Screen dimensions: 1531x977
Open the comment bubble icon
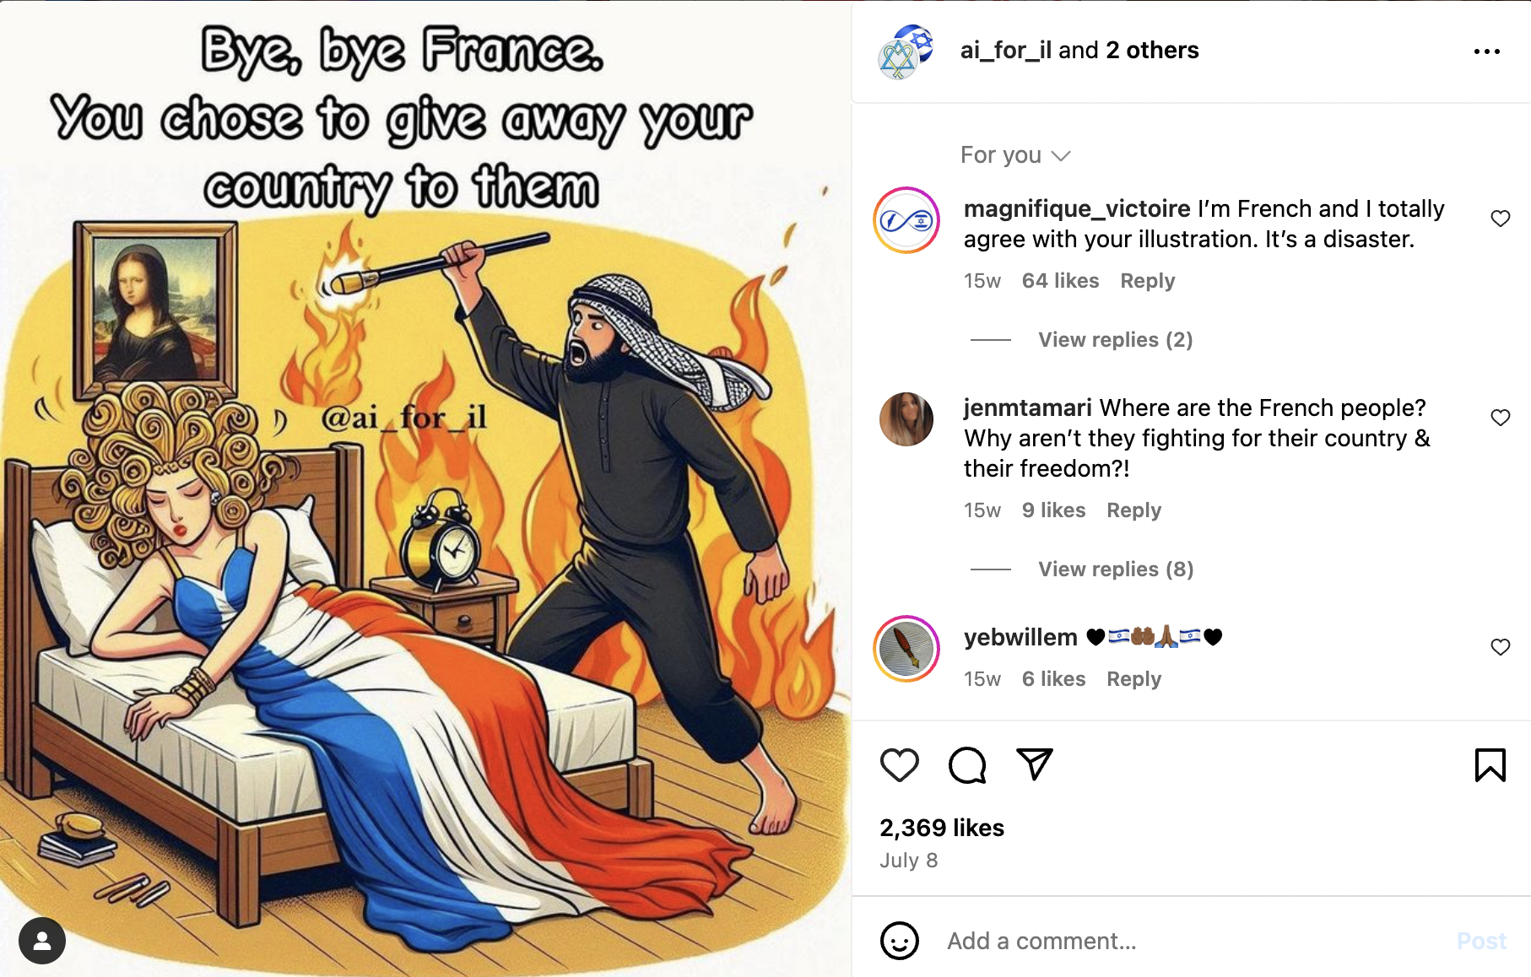pyautogui.click(x=967, y=765)
